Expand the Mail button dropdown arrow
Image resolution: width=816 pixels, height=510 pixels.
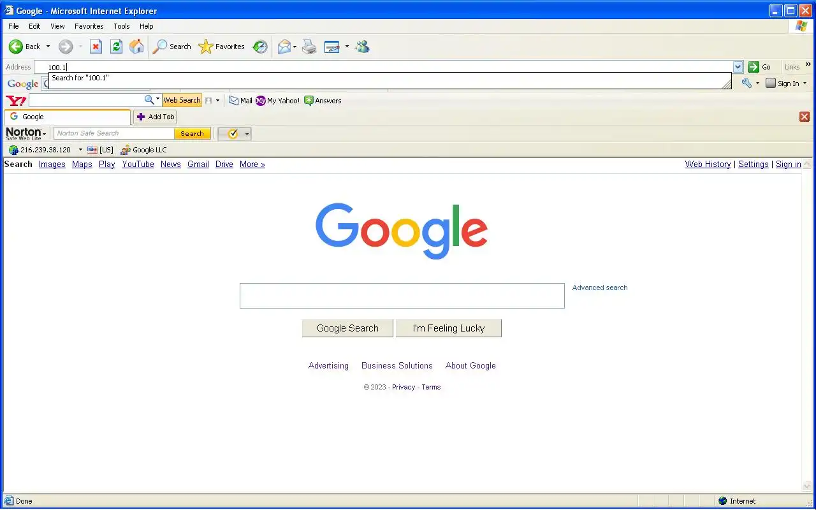click(x=295, y=47)
